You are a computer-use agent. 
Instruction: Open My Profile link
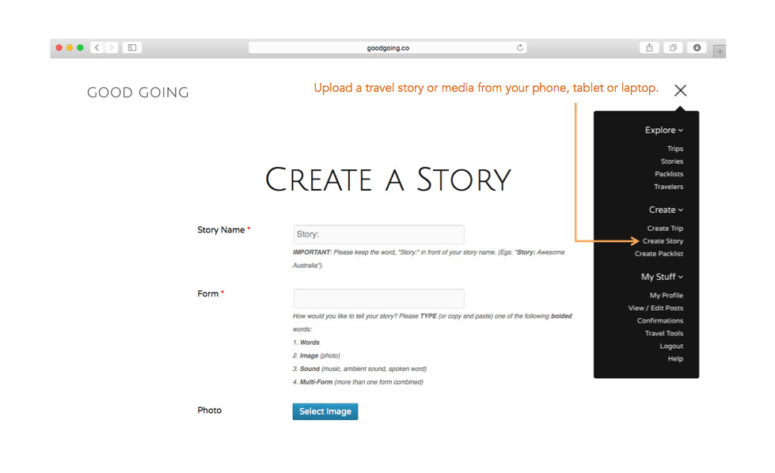click(x=667, y=295)
